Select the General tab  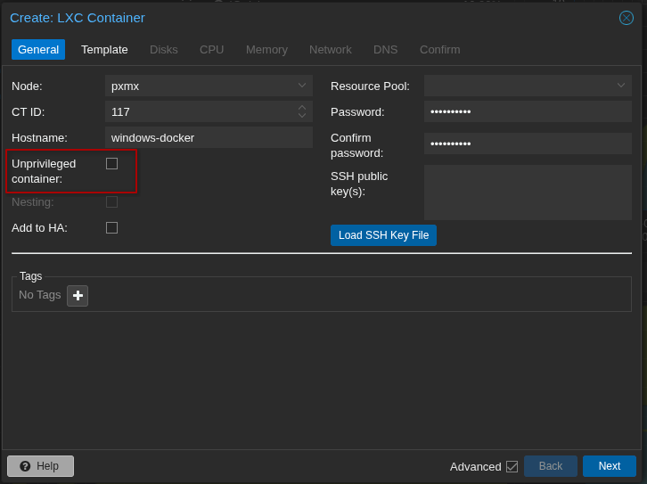point(38,50)
